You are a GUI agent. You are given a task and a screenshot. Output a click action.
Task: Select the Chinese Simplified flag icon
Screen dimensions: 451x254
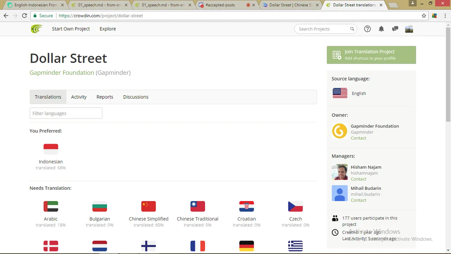point(148,206)
